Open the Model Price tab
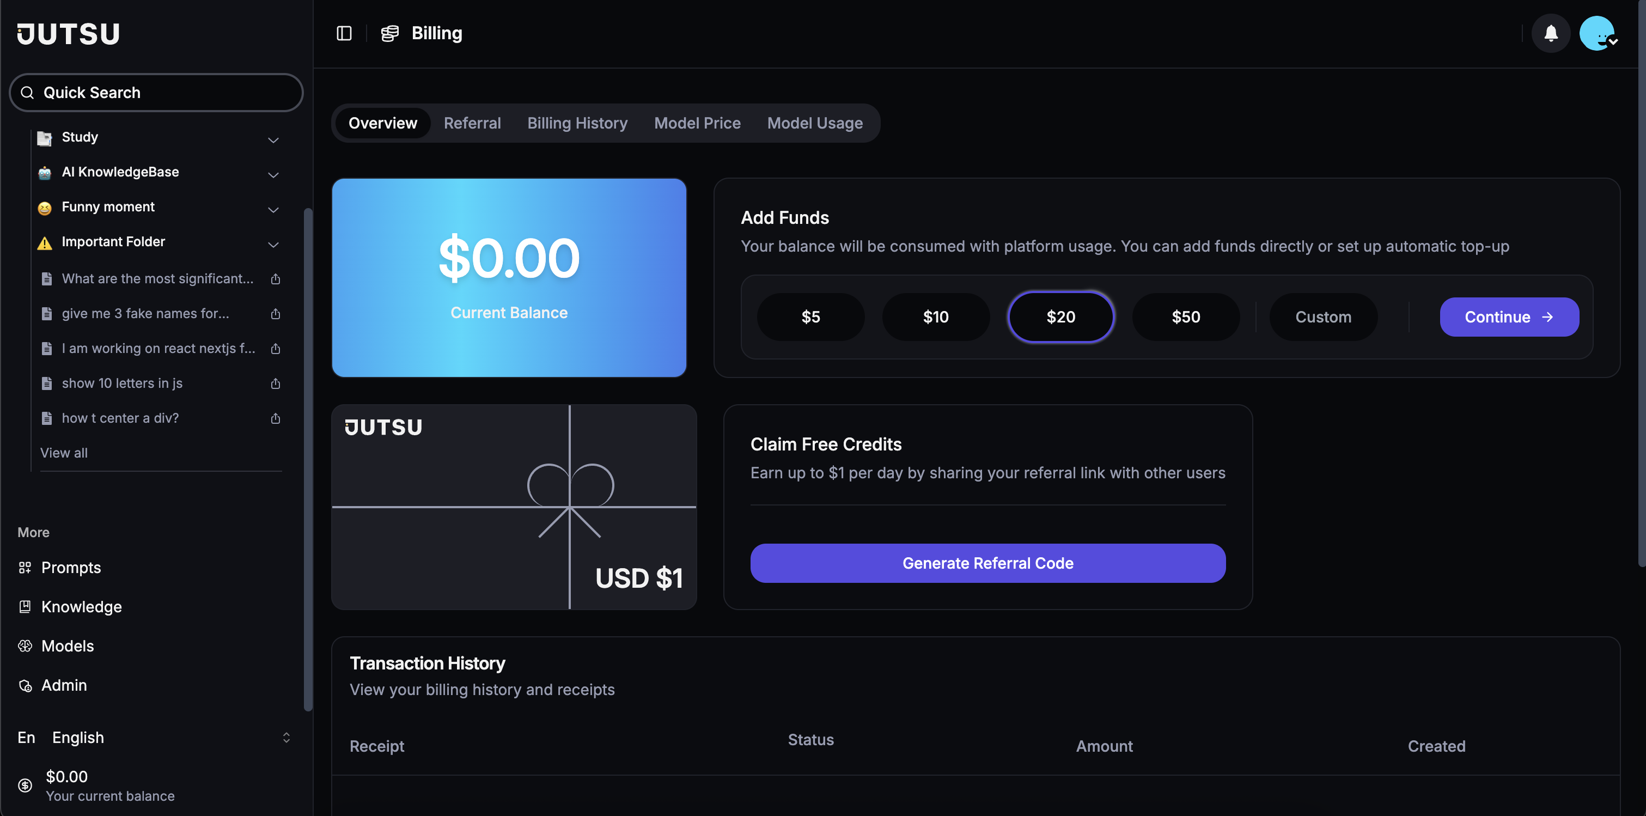The image size is (1646, 816). 697,123
